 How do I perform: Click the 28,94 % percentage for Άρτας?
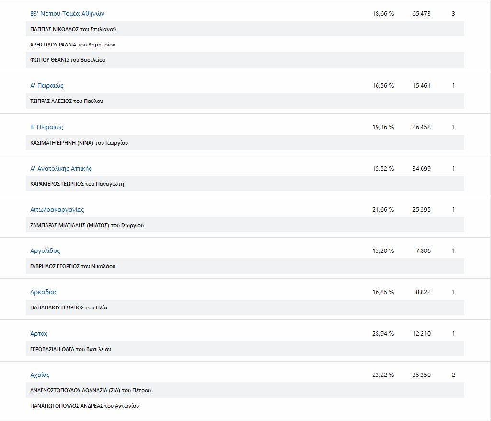383,334
